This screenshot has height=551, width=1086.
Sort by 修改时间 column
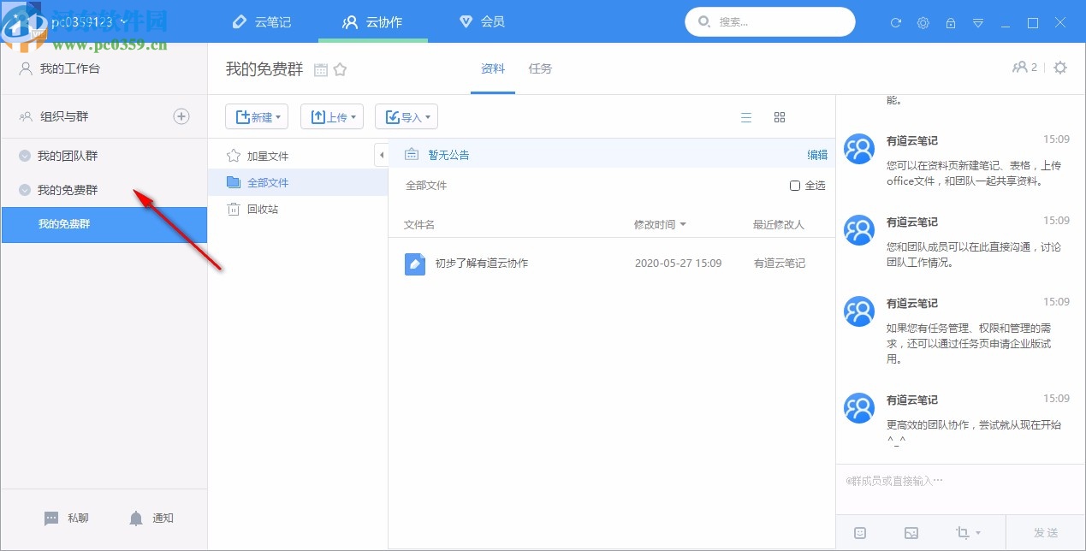point(660,225)
